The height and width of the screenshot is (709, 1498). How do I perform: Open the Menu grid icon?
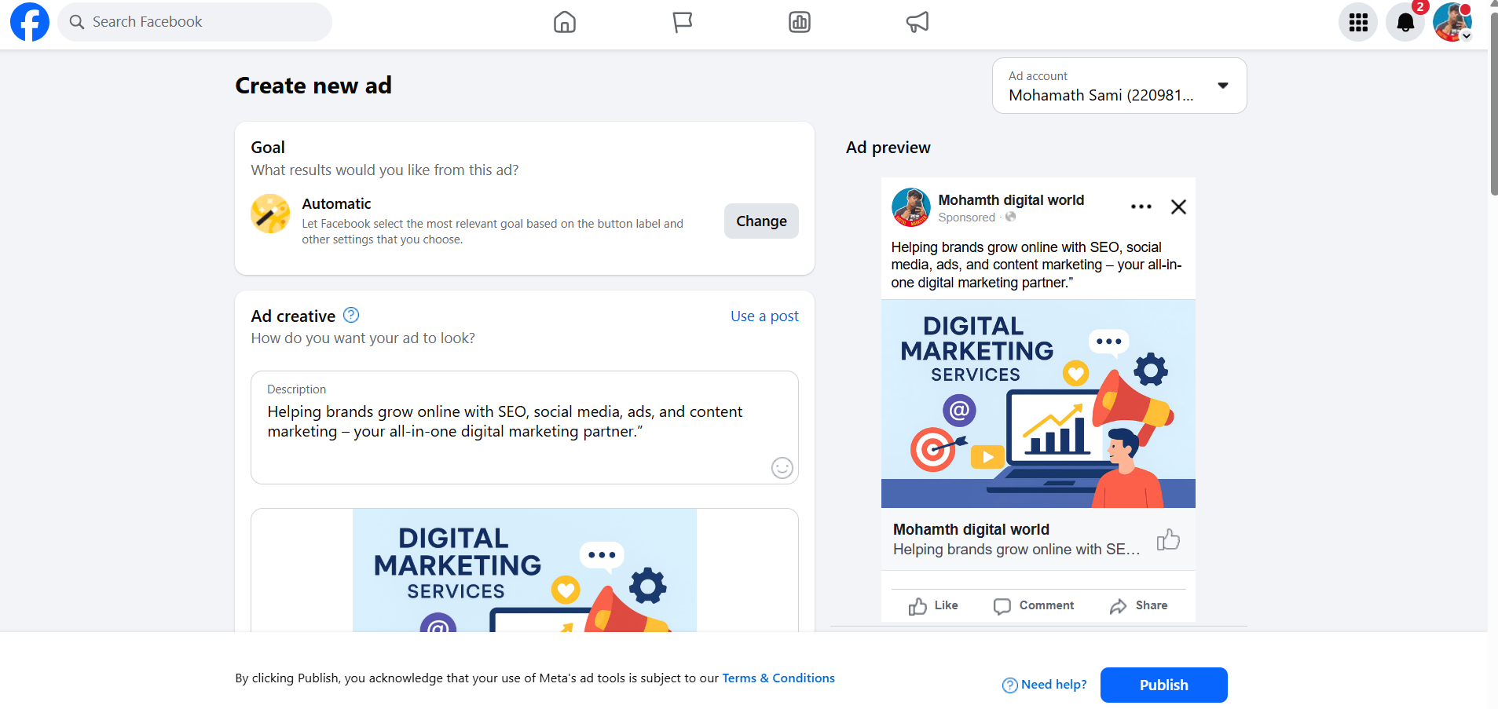click(1358, 22)
